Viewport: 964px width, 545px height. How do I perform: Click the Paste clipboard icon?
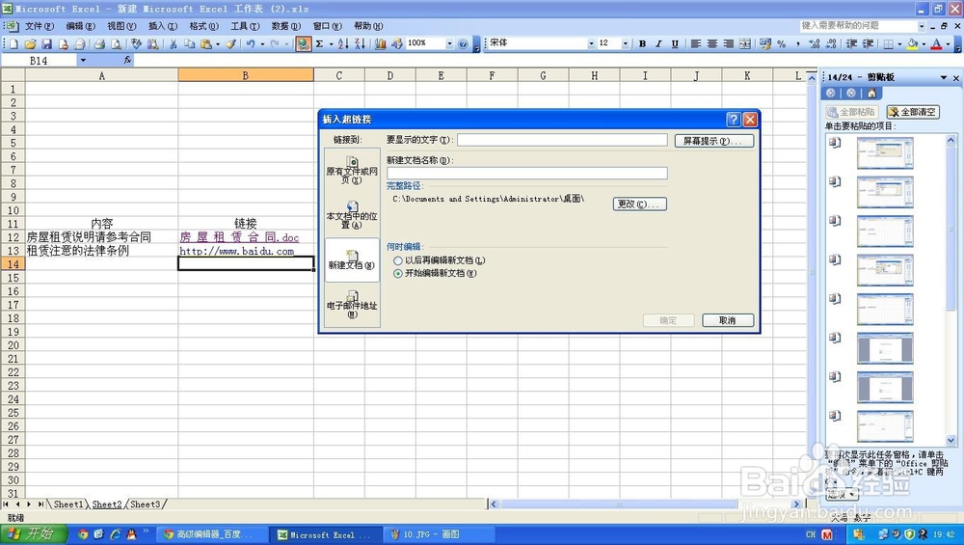pos(206,43)
